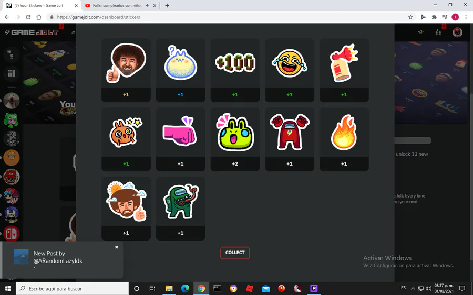
Task: Open the ES language selector in tray
Action: click(x=403, y=288)
